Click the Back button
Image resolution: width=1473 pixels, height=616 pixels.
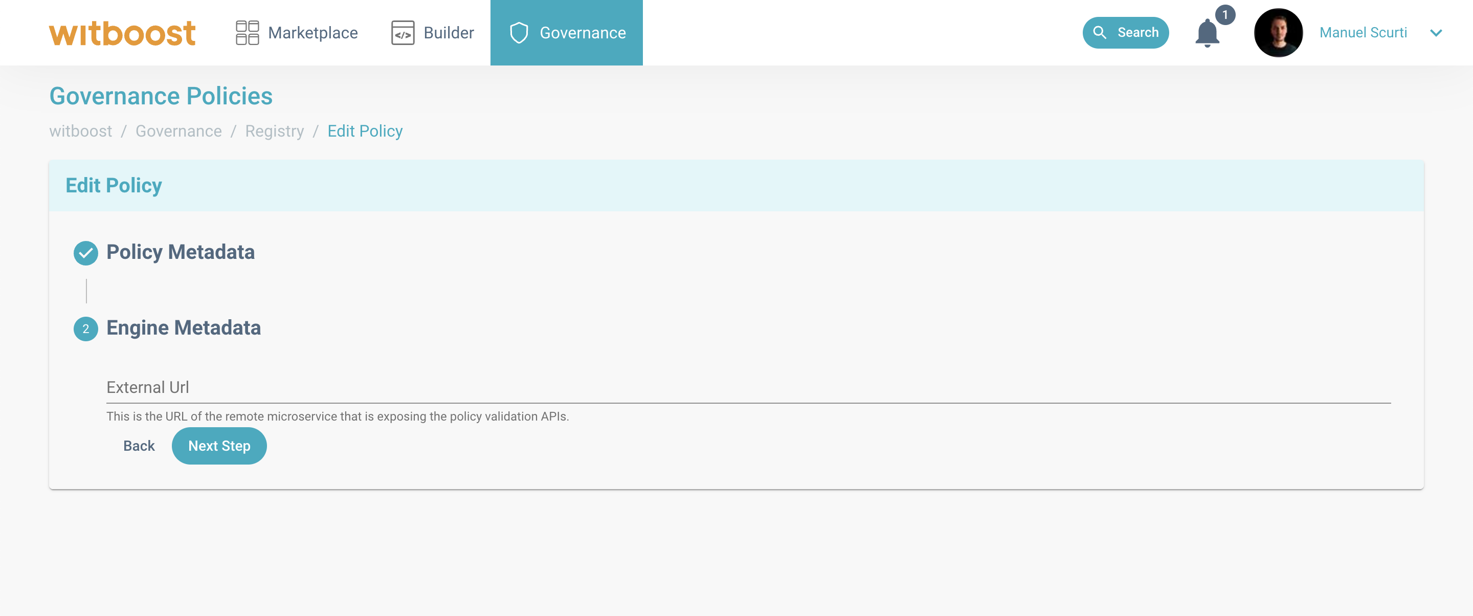138,445
